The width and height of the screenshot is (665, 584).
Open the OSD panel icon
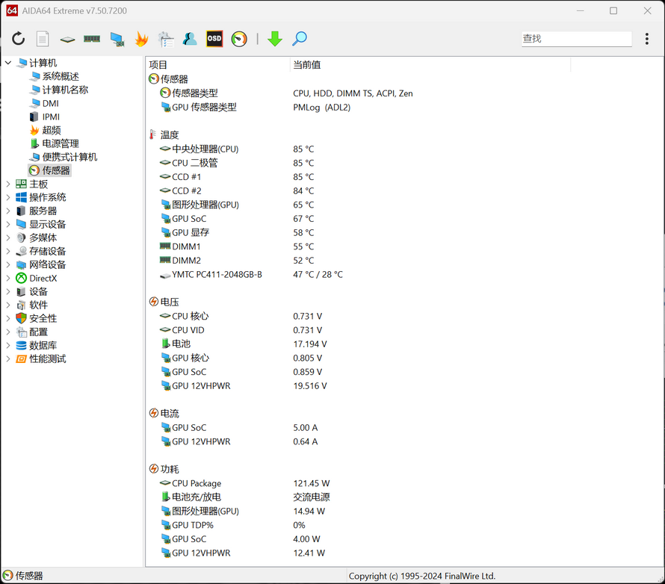(x=214, y=39)
